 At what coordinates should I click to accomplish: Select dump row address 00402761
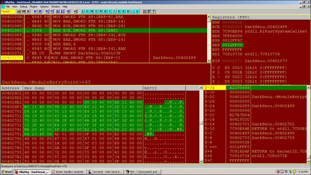tap(12, 139)
